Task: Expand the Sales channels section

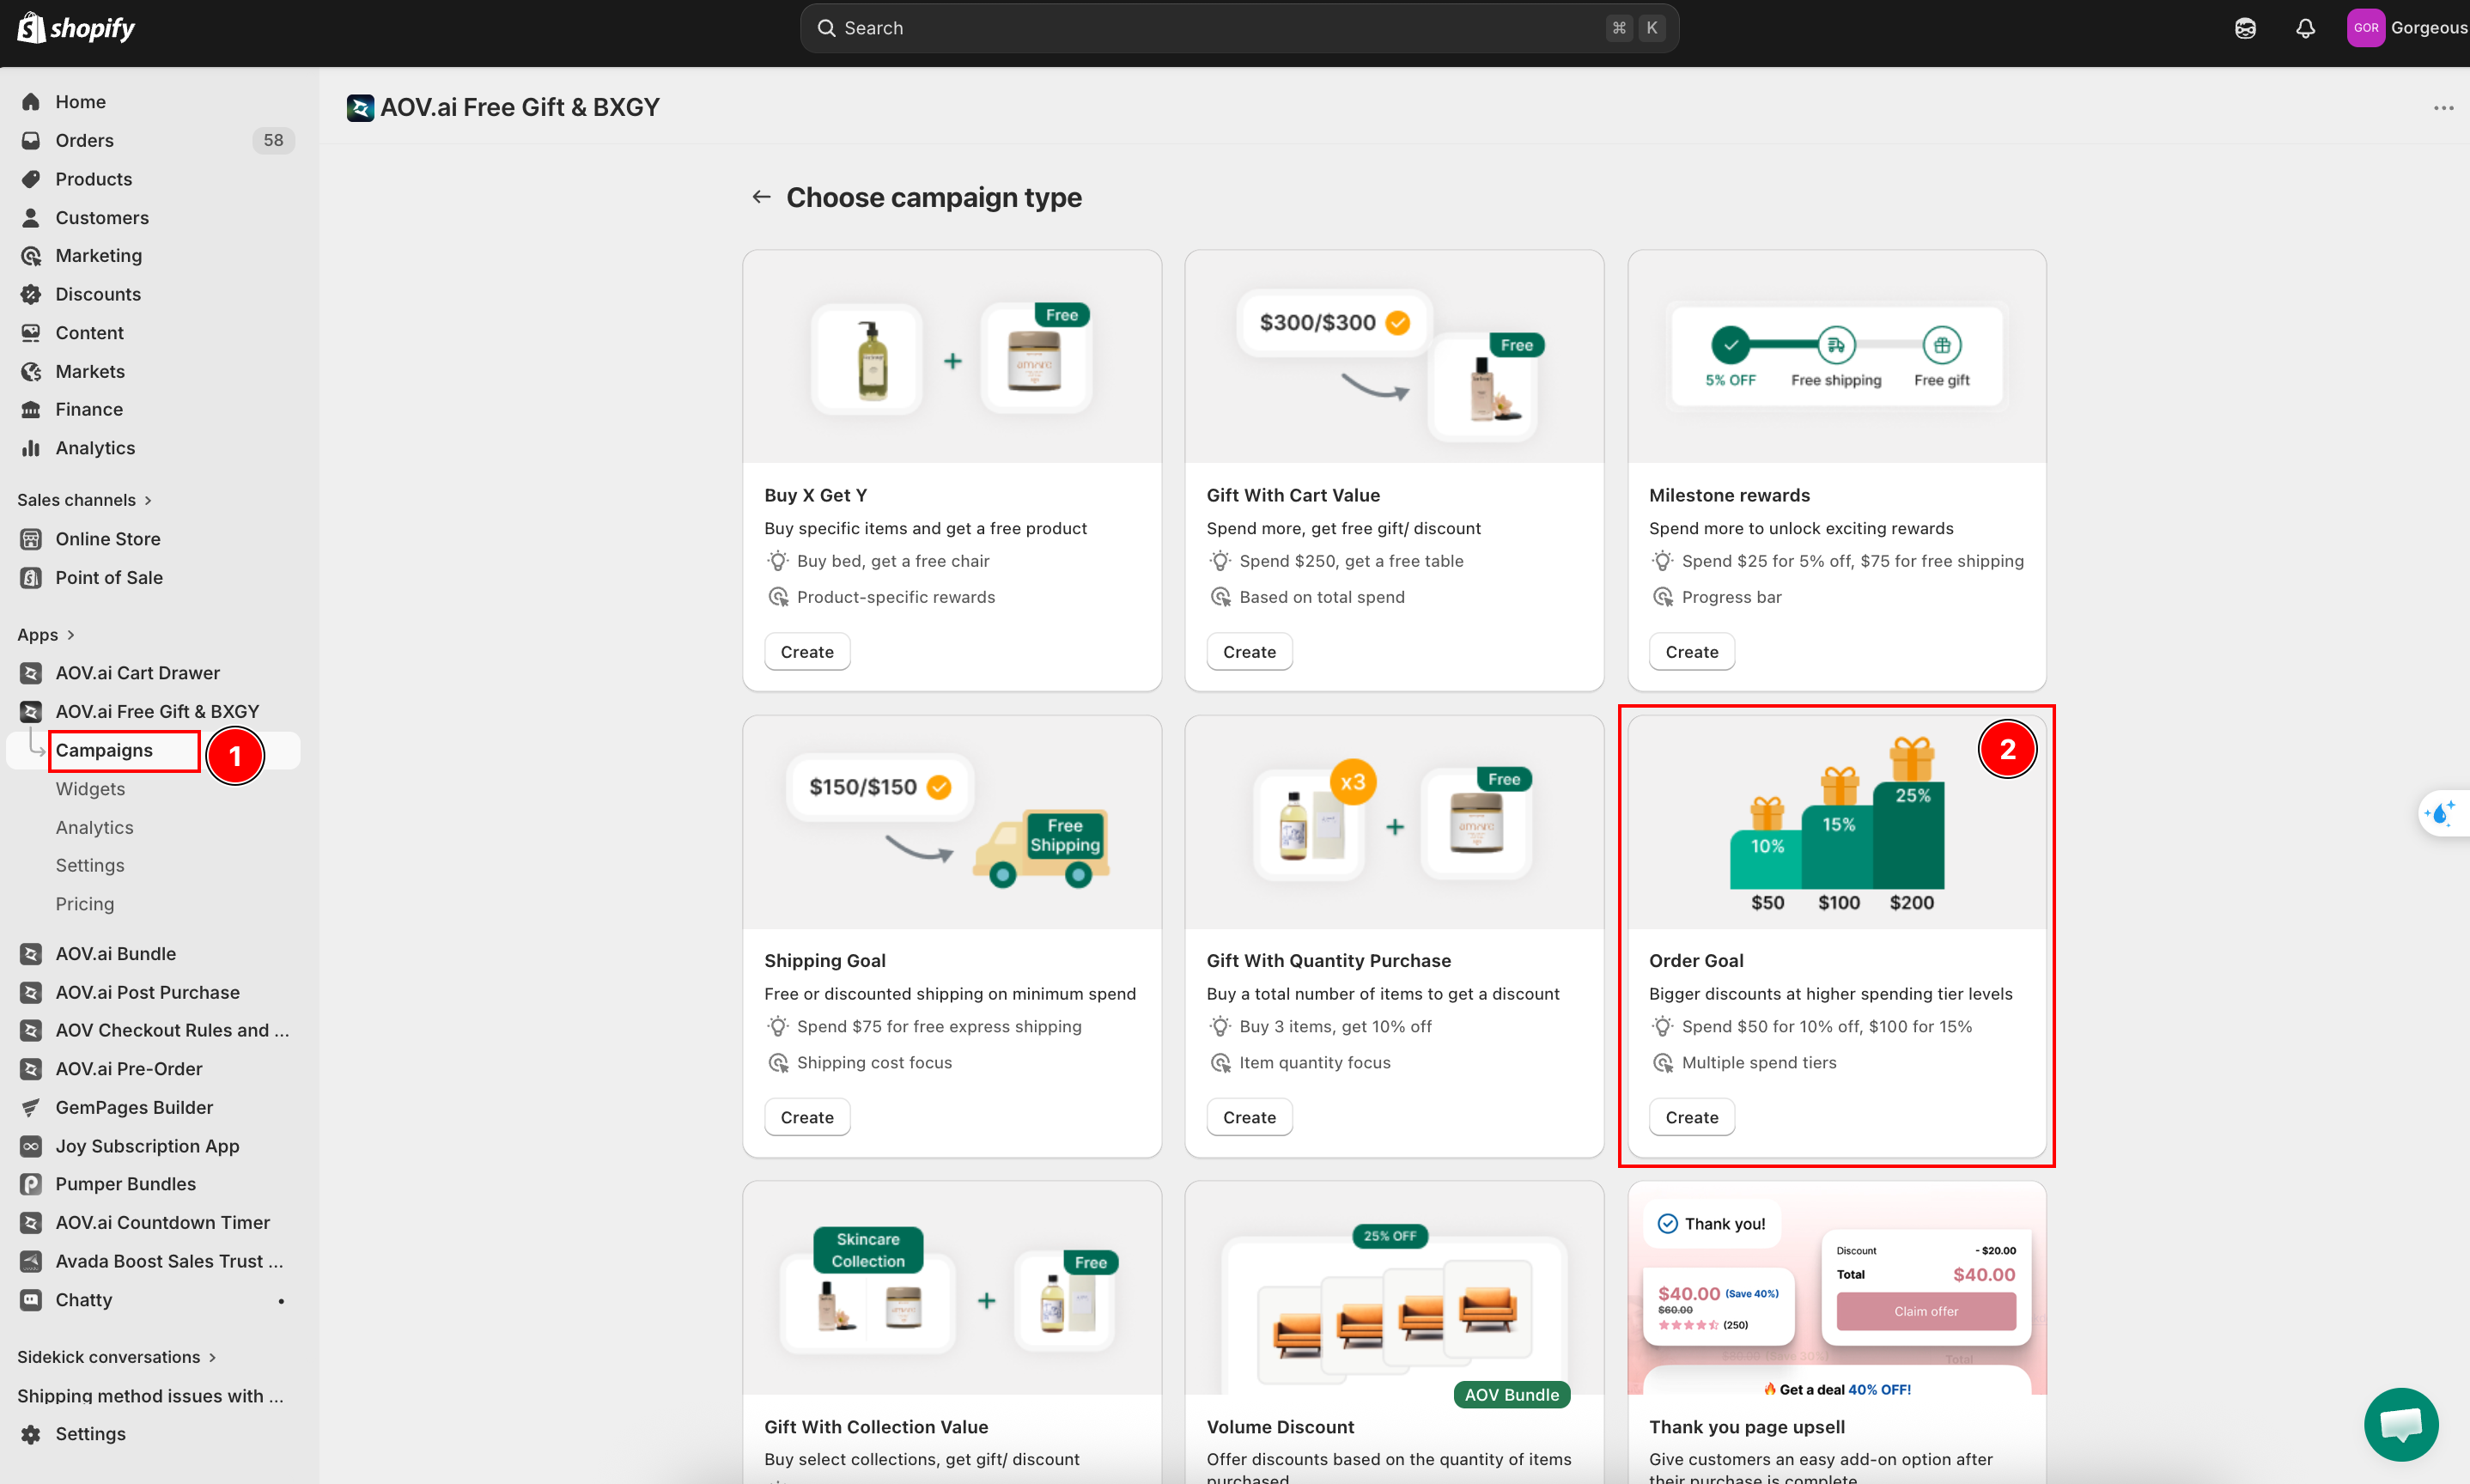Action: point(85,500)
